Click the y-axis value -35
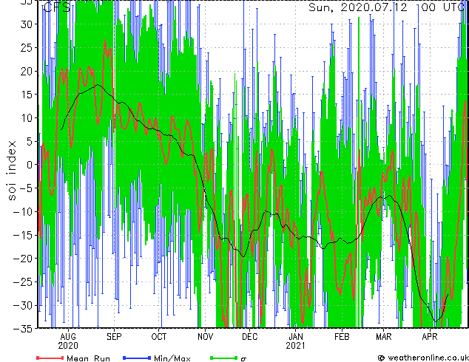Image resolution: width=469 pixels, height=362 pixels. point(23,328)
